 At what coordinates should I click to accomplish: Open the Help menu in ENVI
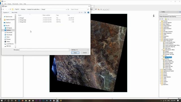click(25, 4)
